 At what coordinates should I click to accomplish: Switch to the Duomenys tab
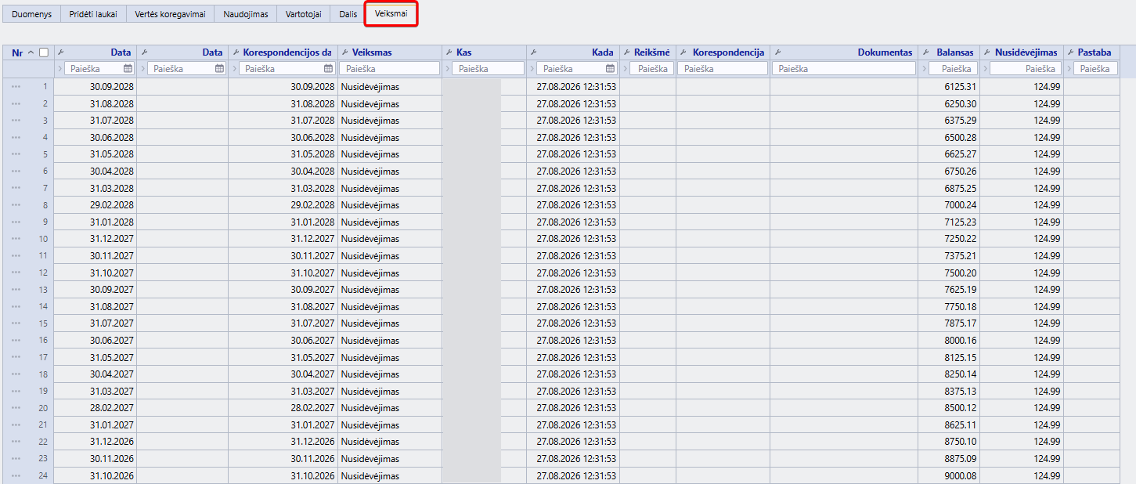(31, 14)
